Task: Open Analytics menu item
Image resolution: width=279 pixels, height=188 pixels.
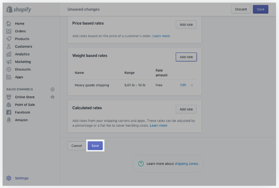Action: point(22,54)
